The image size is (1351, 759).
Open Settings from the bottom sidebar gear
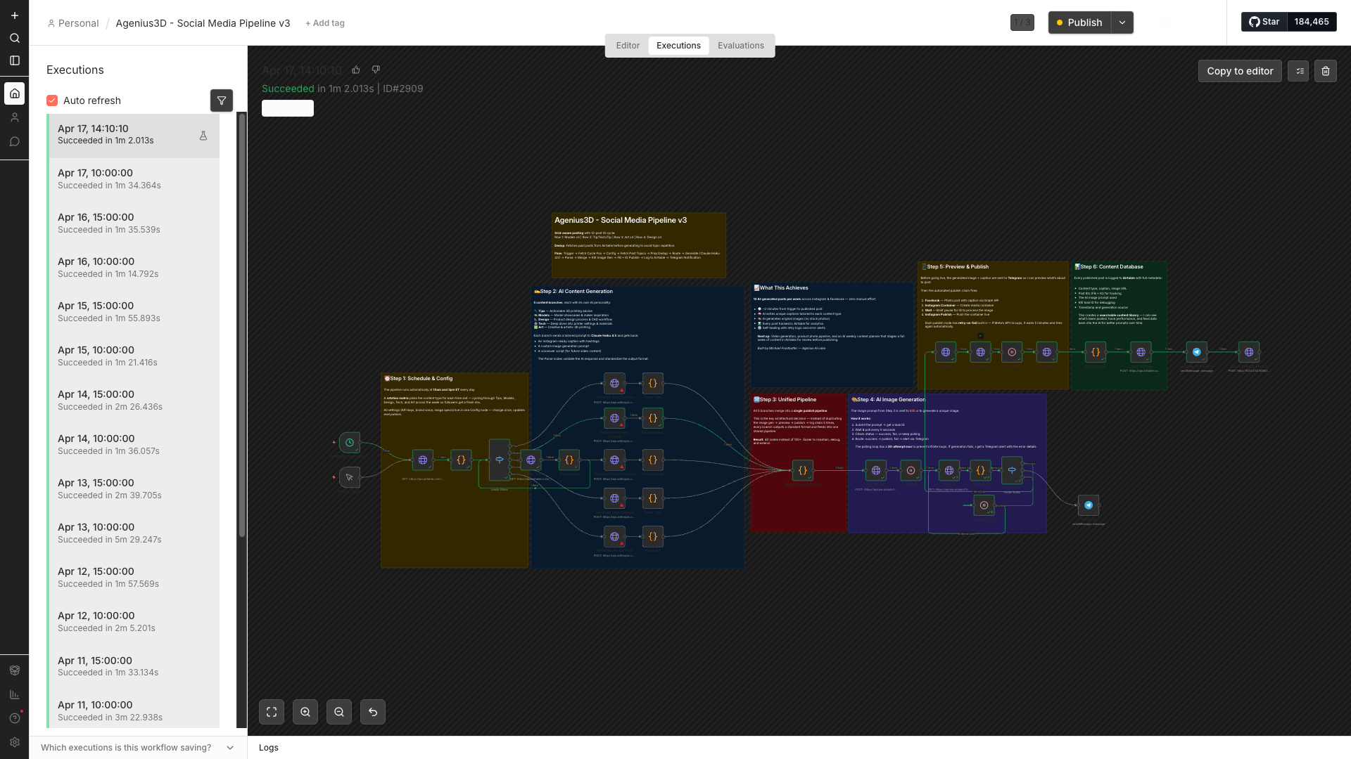14,742
